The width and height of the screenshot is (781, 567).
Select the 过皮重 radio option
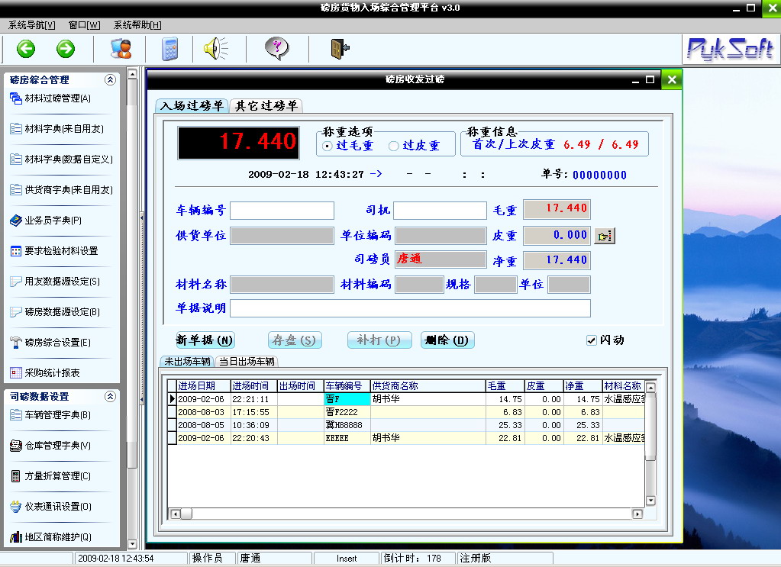point(394,146)
